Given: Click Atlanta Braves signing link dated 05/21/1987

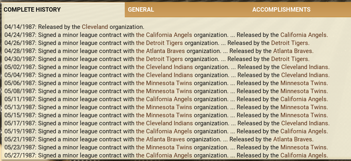Looking at the screenshot, I should tap(160, 139).
